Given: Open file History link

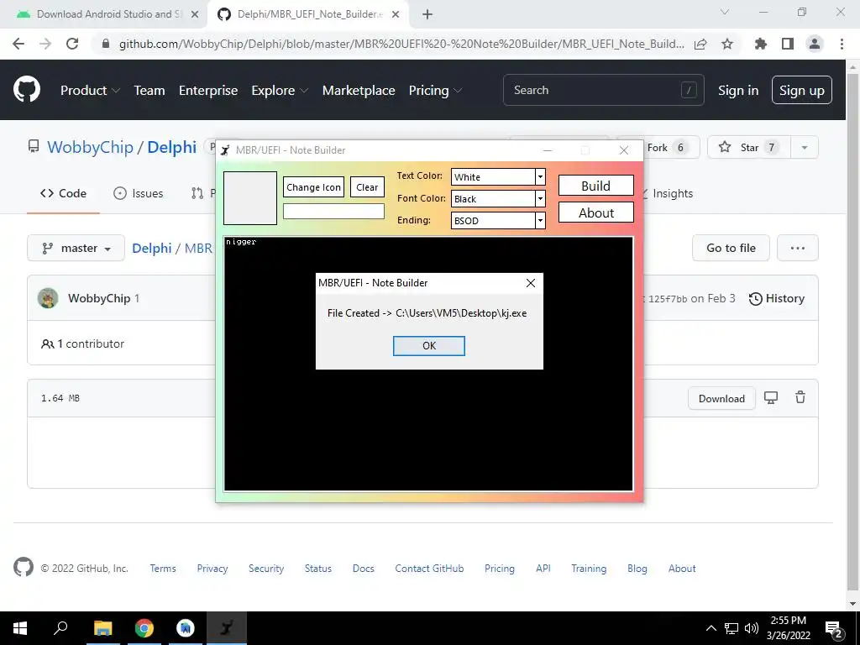Looking at the screenshot, I should click(x=777, y=298).
